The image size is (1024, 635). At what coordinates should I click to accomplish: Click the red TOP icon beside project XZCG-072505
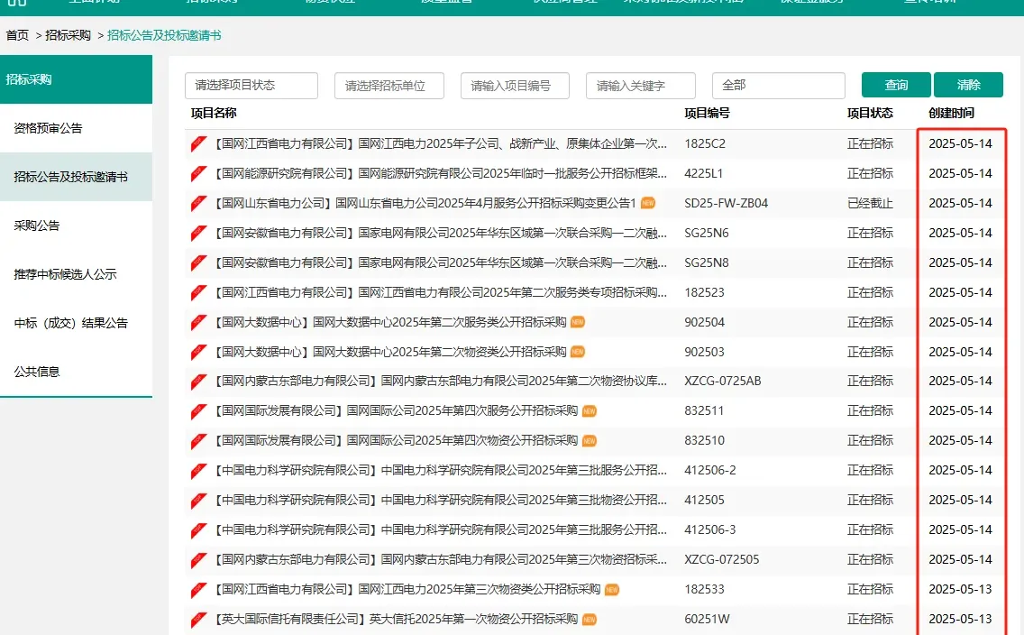(198, 560)
